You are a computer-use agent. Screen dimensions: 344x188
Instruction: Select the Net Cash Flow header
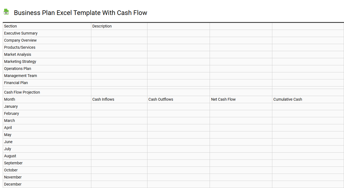point(223,99)
